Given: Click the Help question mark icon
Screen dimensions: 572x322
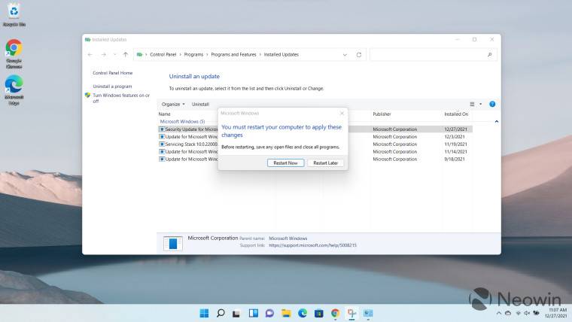Looking at the screenshot, I should pos(492,104).
